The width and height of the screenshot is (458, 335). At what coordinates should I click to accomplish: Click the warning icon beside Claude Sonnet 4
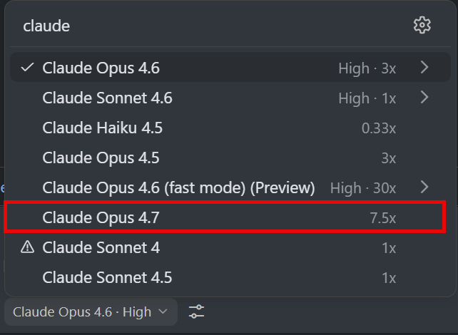[28, 247]
